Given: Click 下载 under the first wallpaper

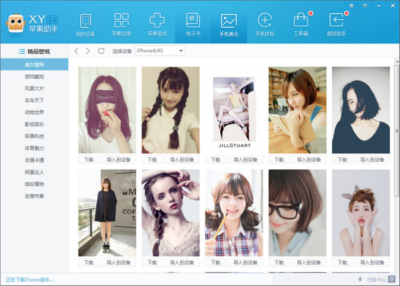Looking at the screenshot, I should pyautogui.click(x=89, y=160).
